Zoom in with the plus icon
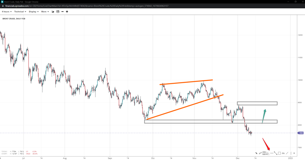305x161 pixels. [67, 12]
